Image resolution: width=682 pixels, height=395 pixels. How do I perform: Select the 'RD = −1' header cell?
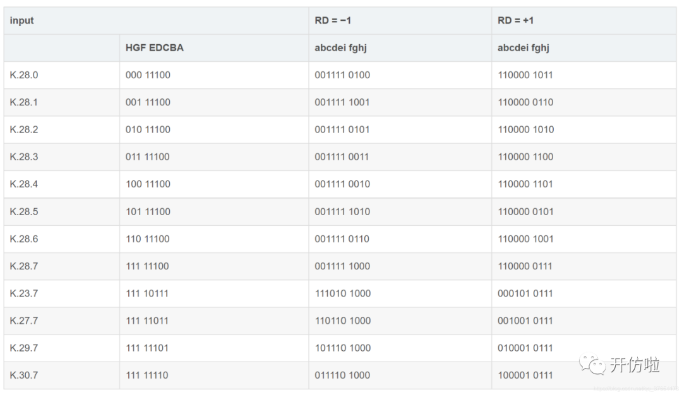coord(333,21)
